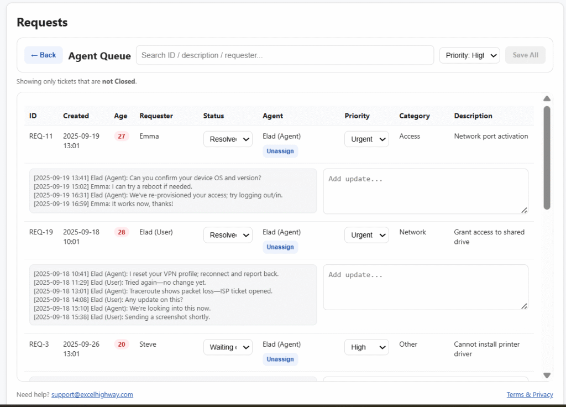The height and width of the screenshot is (407, 566).
Task: Unassign agent from REQ-11
Action: point(280,152)
